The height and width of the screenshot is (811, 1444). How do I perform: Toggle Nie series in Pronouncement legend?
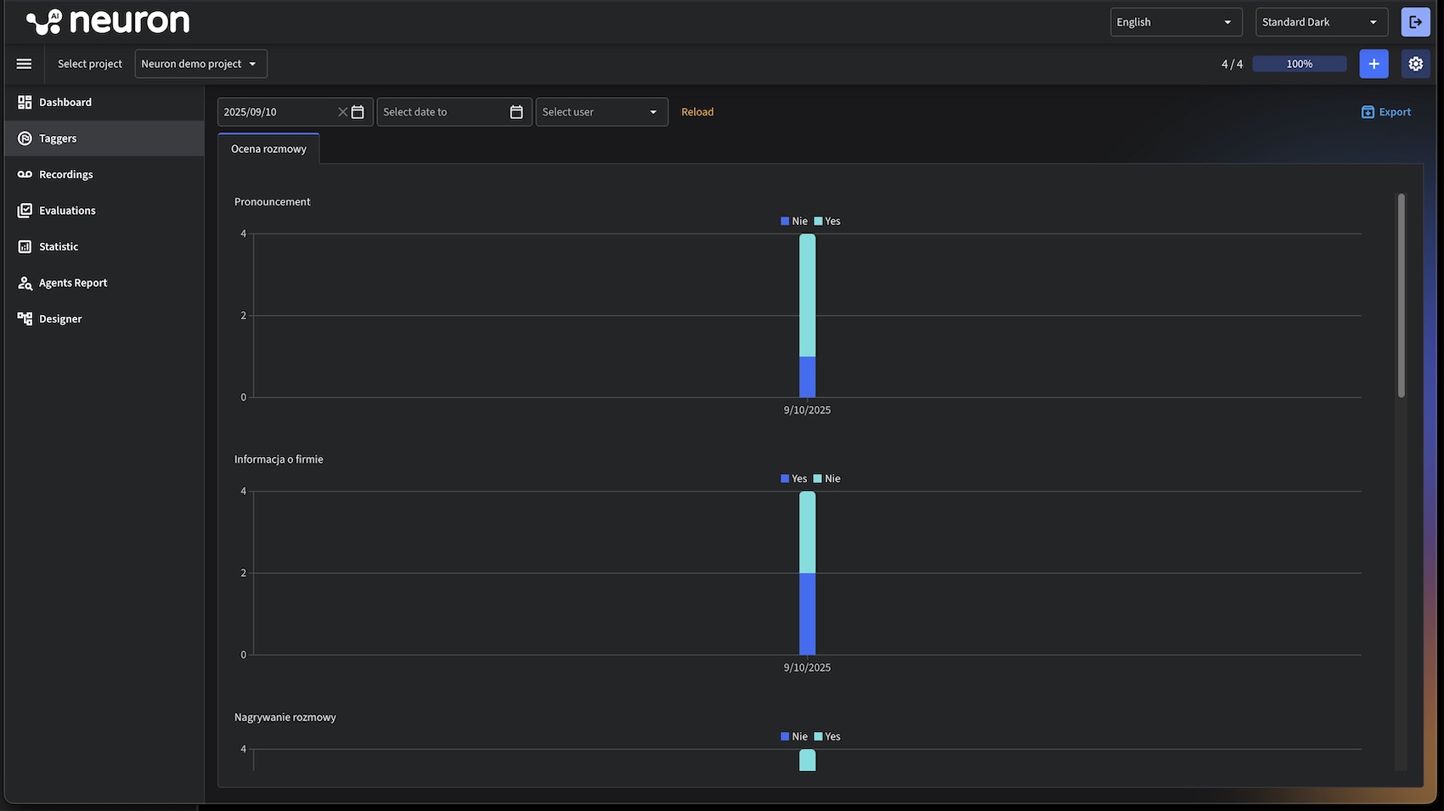(x=794, y=222)
